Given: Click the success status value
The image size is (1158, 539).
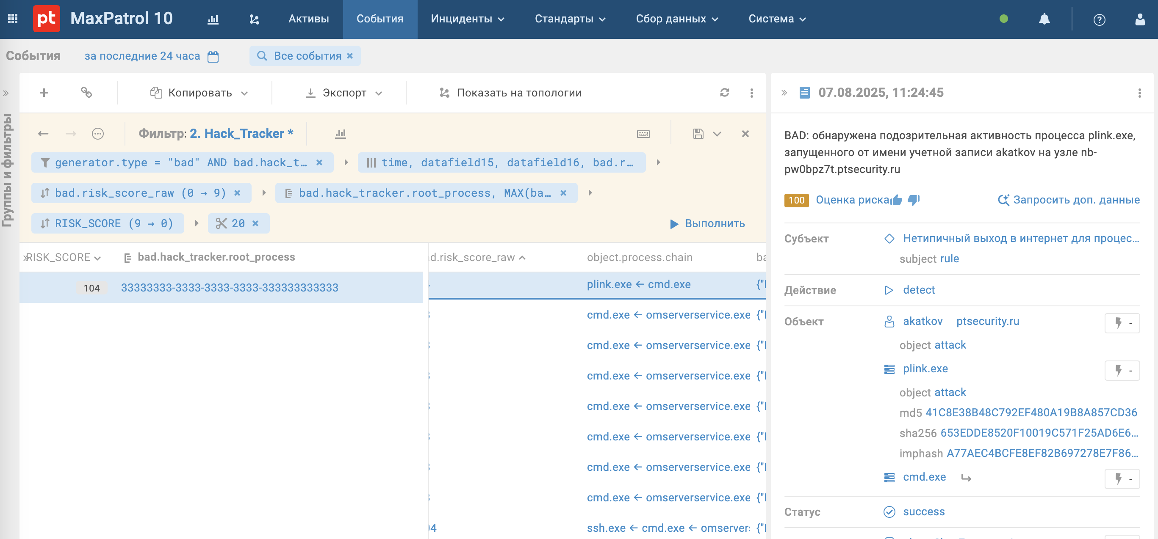Looking at the screenshot, I should pyautogui.click(x=924, y=512).
